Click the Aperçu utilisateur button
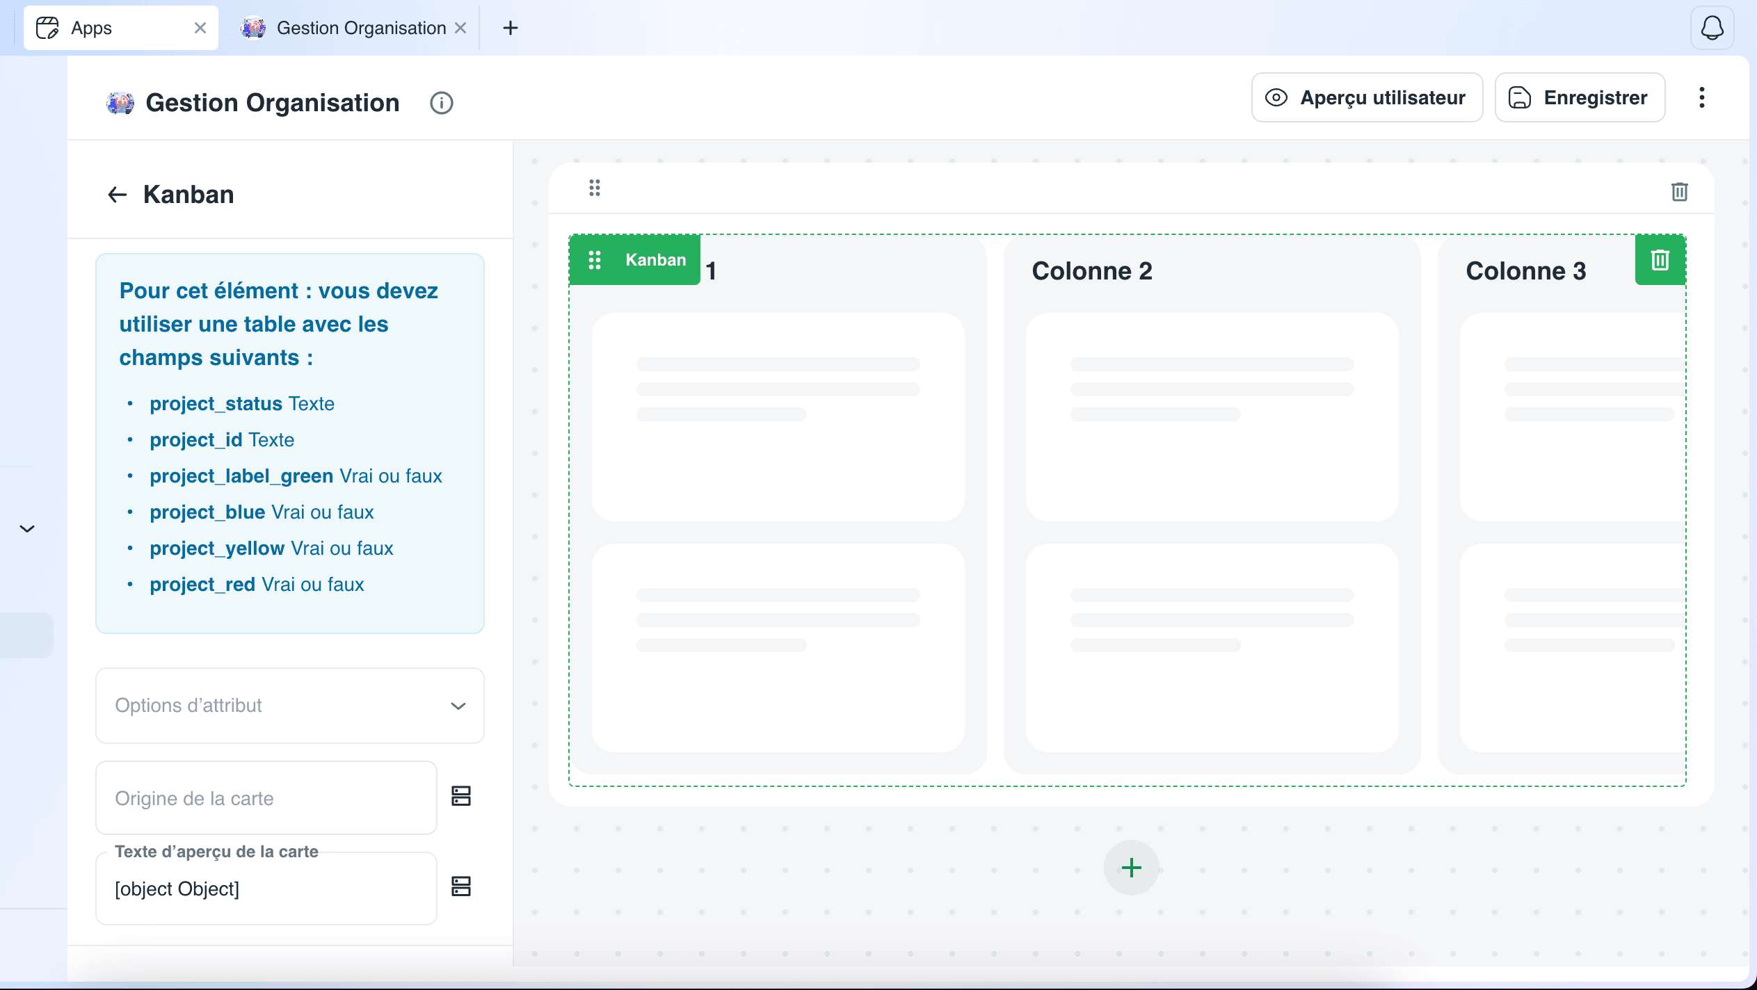The height and width of the screenshot is (990, 1757). [x=1367, y=97]
